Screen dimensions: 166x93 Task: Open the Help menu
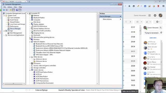(20, 7)
